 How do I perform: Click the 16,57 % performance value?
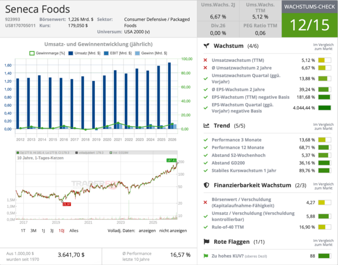pos(180,255)
